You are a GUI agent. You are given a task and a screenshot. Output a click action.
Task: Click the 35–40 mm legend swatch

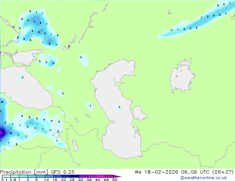tap(92, 176)
